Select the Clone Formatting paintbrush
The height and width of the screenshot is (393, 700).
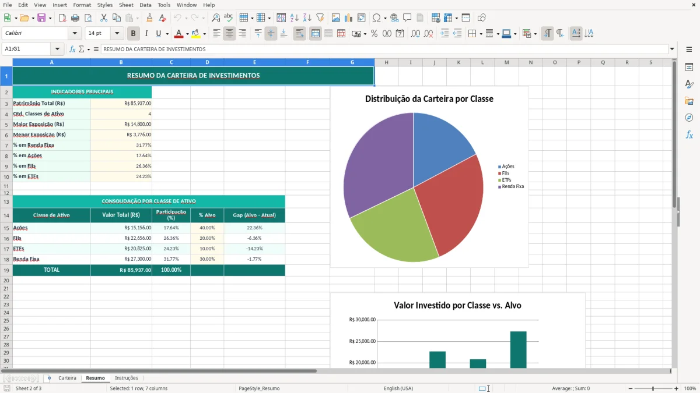149,18
